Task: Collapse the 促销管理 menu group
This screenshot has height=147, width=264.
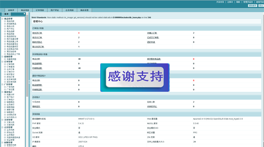Action: pyautogui.click(x=2, y=56)
